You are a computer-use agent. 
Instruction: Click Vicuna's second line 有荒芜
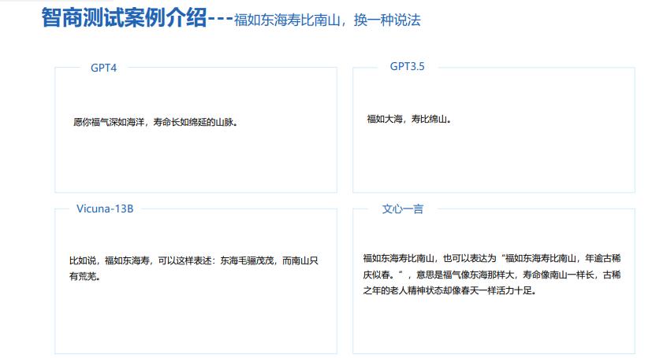coord(85,276)
